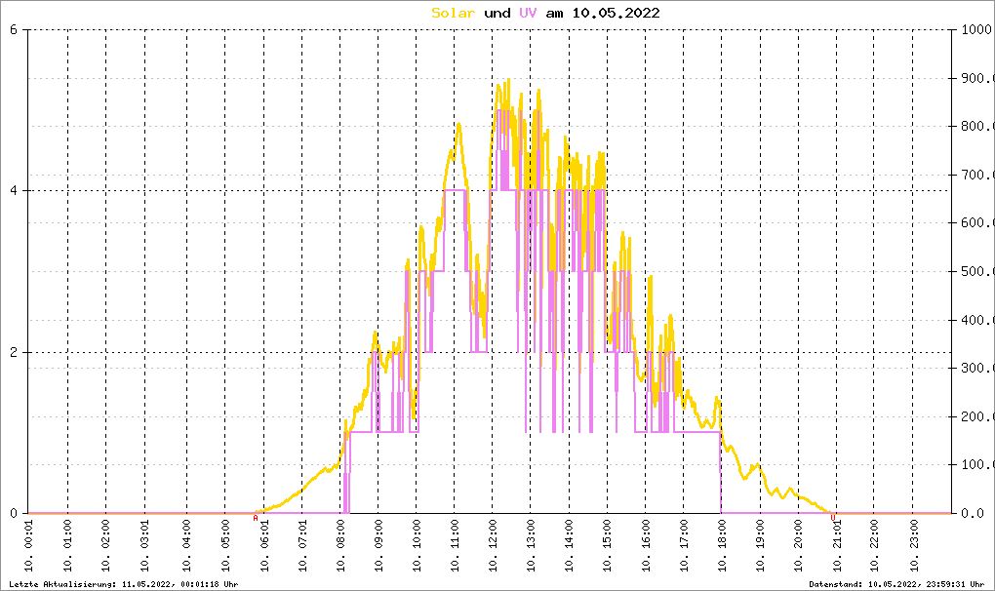Viewport: 995px width, 591px height.
Task: Click right axis value '200.0'
Action: tap(977, 416)
